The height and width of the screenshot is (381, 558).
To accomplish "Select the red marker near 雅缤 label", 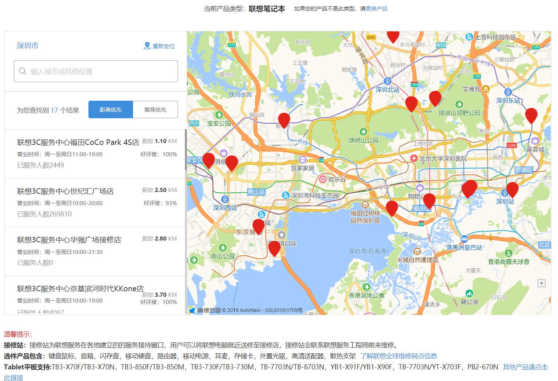I will (231, 163).
